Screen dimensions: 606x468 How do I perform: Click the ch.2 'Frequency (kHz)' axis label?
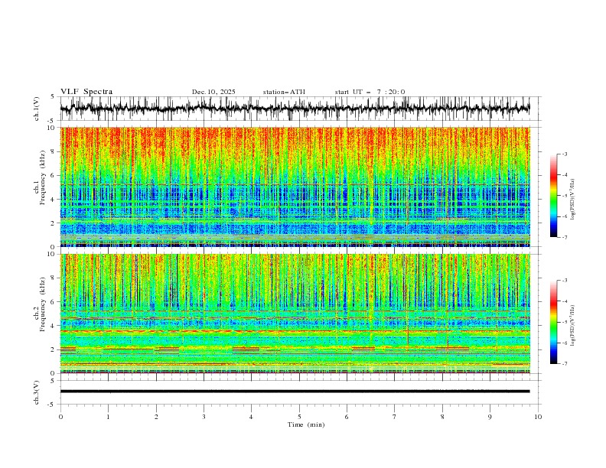coord(42,304)
